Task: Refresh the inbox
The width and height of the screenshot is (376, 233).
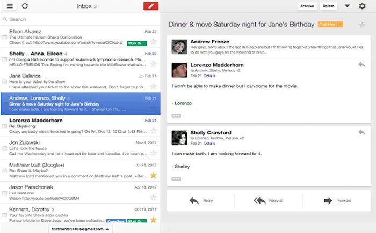Action: [25, 6]
